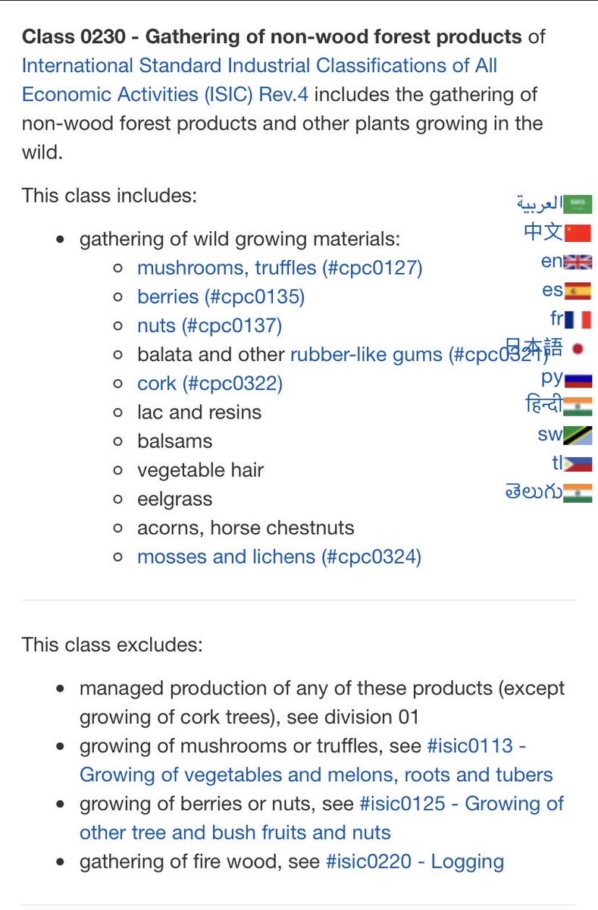The height and width of the screenshot is (910, 598).
Task: Choose the Philippines flag for Tagalog
Action: click(578, 463)
